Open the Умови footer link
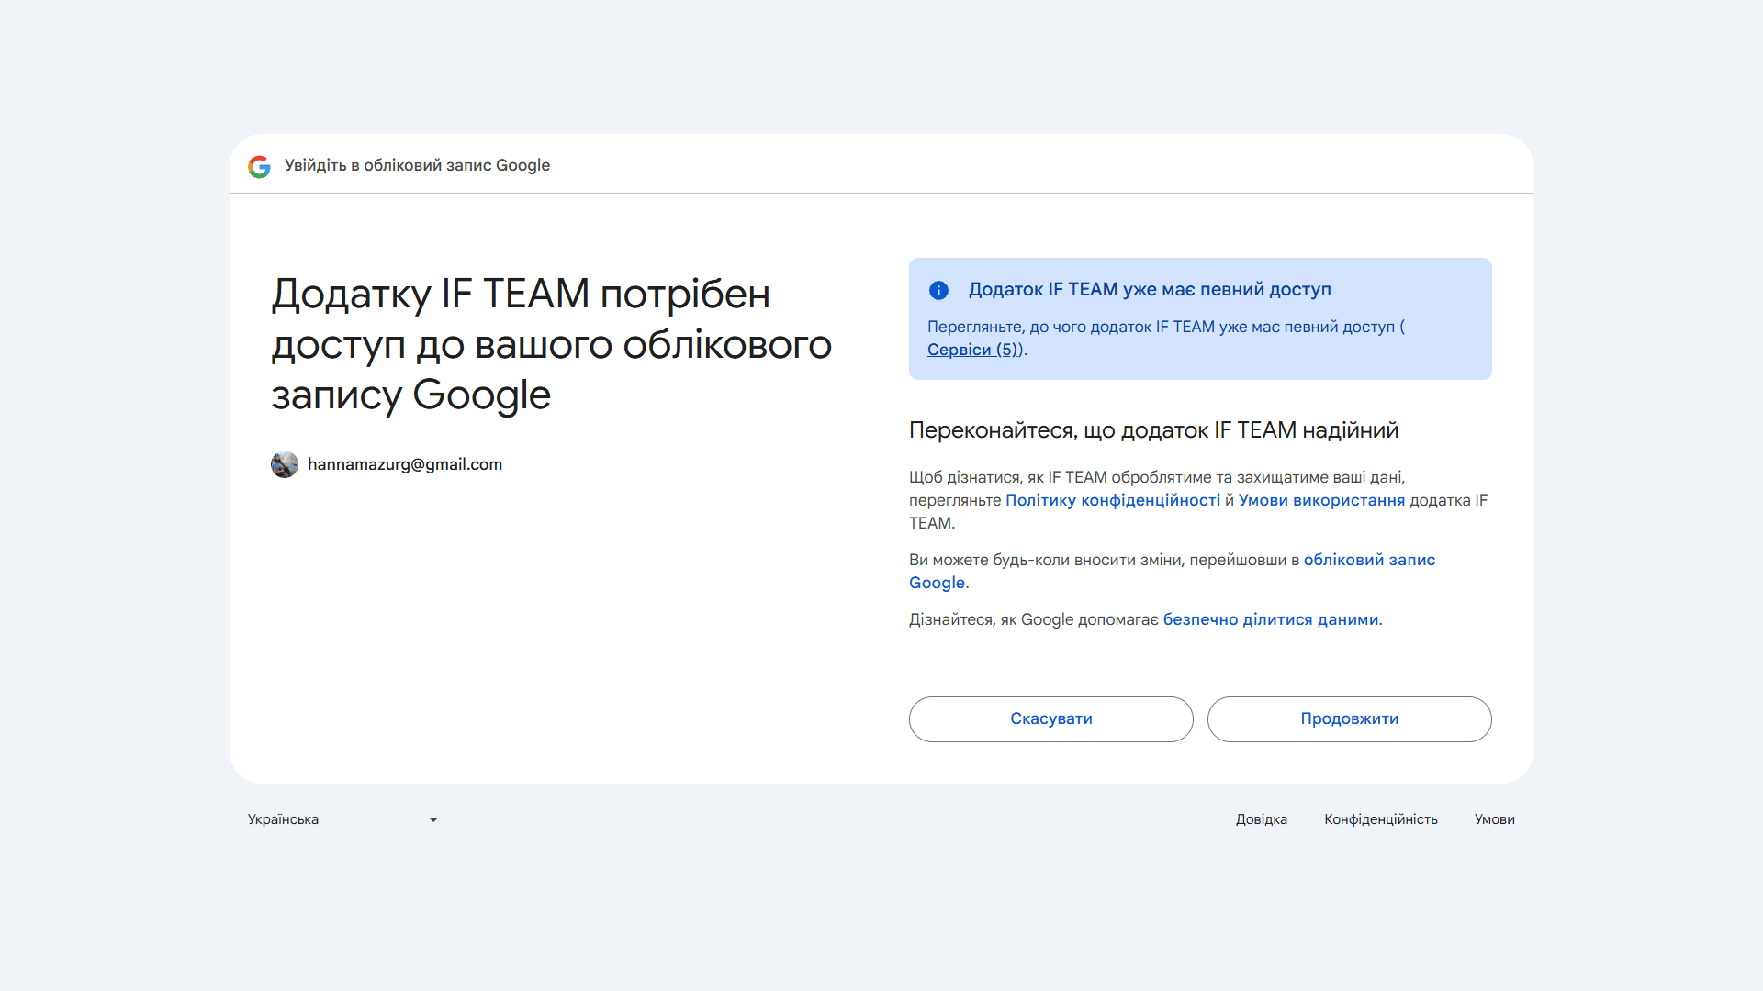1763x991 pixels. (x=1494, y=819)
